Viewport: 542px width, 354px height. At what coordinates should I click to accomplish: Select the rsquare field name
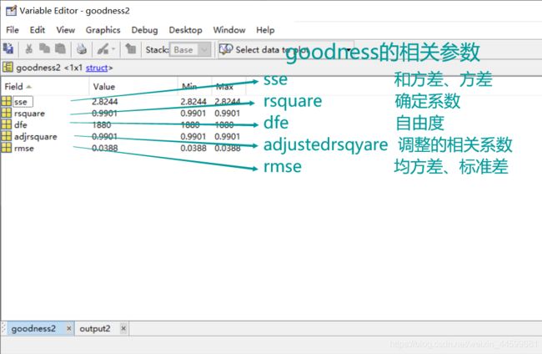point(29,114)
